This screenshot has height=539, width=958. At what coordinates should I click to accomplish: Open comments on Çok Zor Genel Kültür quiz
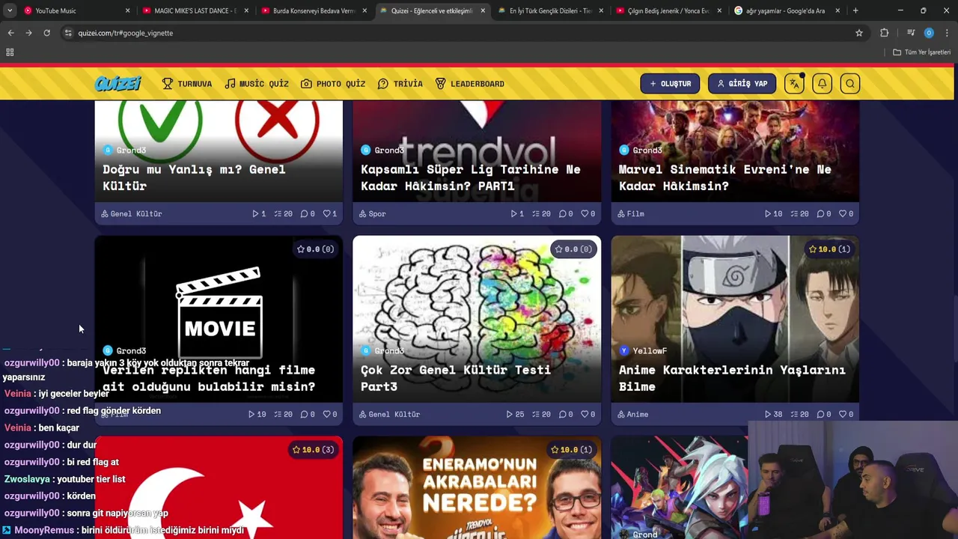click(566, 415)
